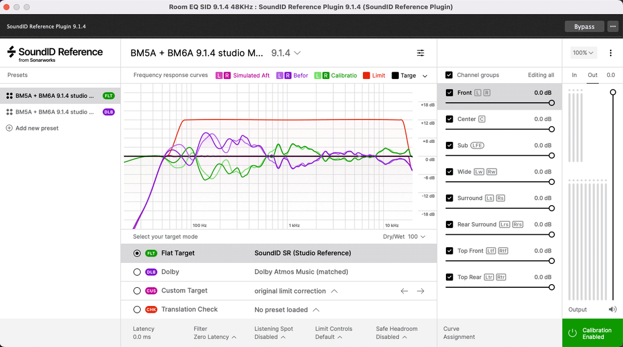Image resolution: width=623 pixels, height=347 pixels.
Task: Open the 100% zoom dropdown
Action: [584, 52]
